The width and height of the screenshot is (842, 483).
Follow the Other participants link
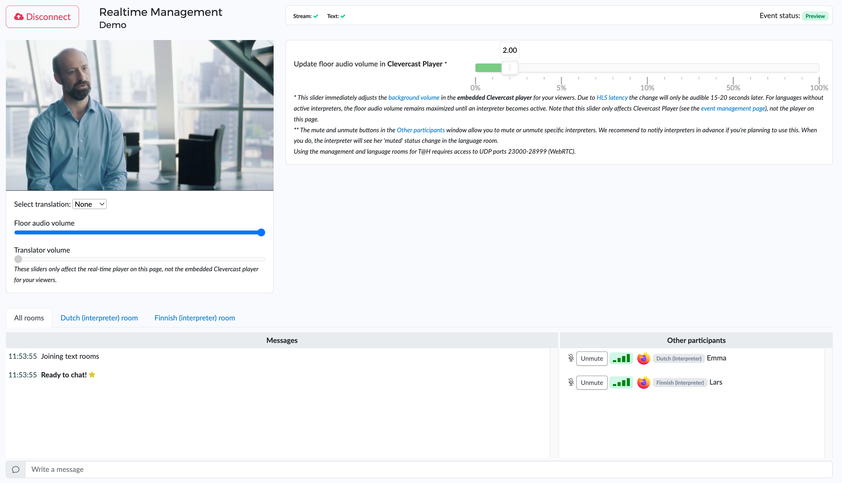tap(420, 130)
